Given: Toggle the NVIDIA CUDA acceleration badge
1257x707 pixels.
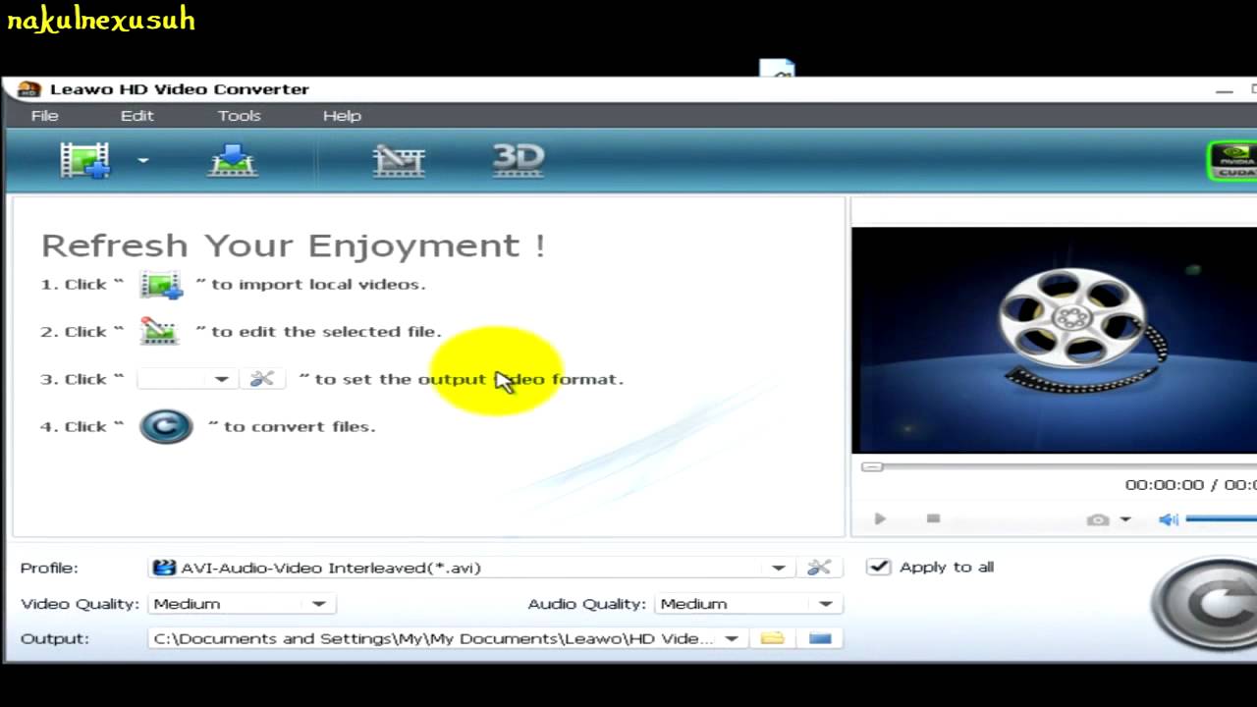Looking at the screenshot, I should click(1232, 161).
